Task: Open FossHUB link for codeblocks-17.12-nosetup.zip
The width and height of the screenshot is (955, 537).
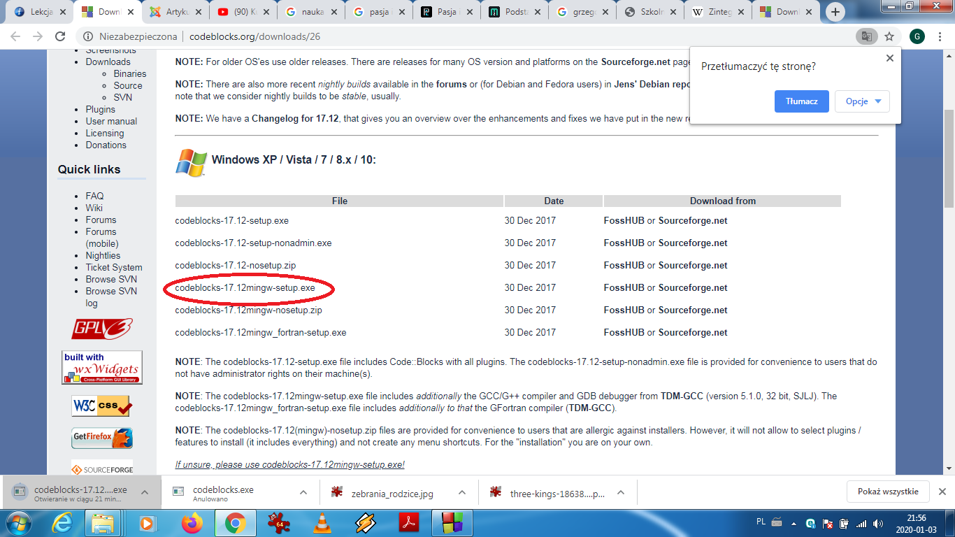Action: click(x=624, y=265)
